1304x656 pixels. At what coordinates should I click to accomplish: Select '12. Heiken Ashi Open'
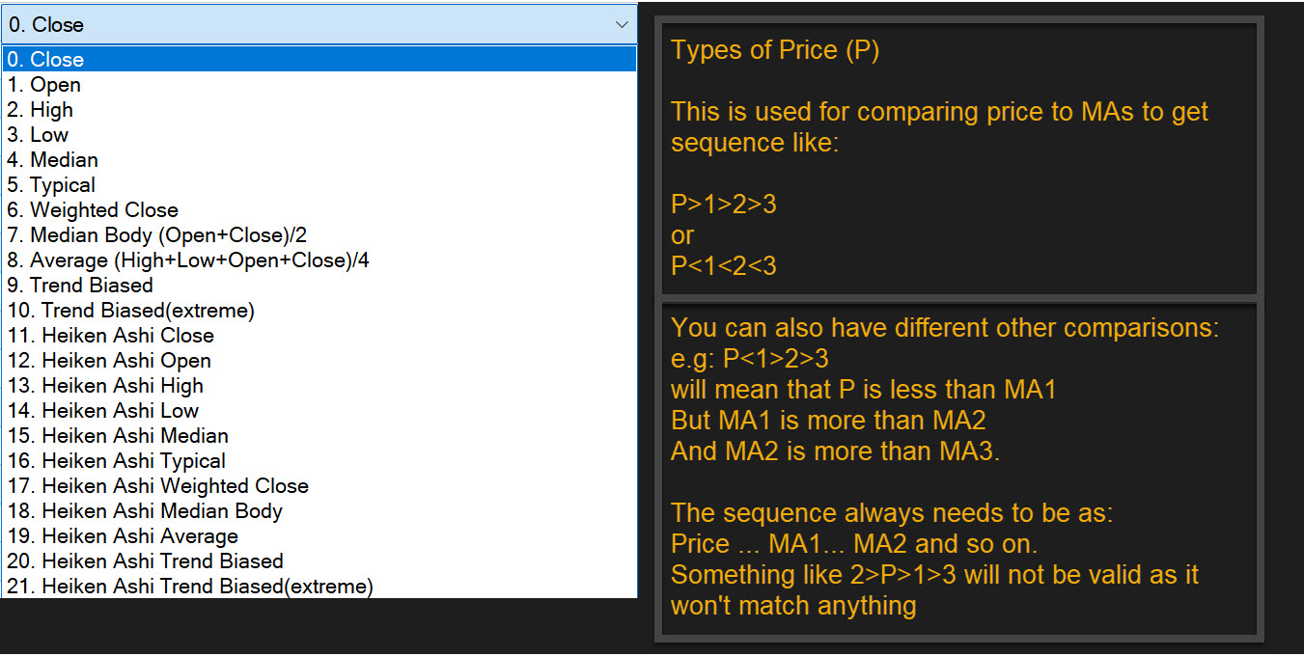tap(109, 361)
